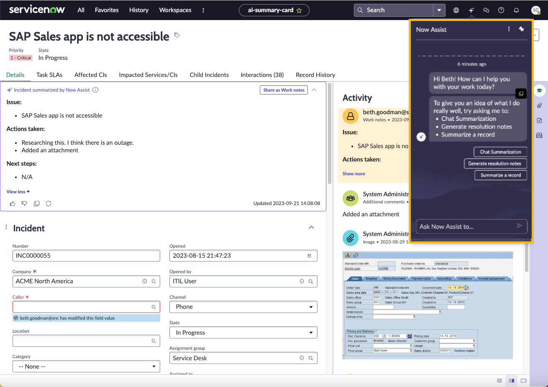The height and width of the screenshot is (387, 548).
Task: Open the graduation cap sidebar icon
Action: pyautogui.click(x=539, y=90)
